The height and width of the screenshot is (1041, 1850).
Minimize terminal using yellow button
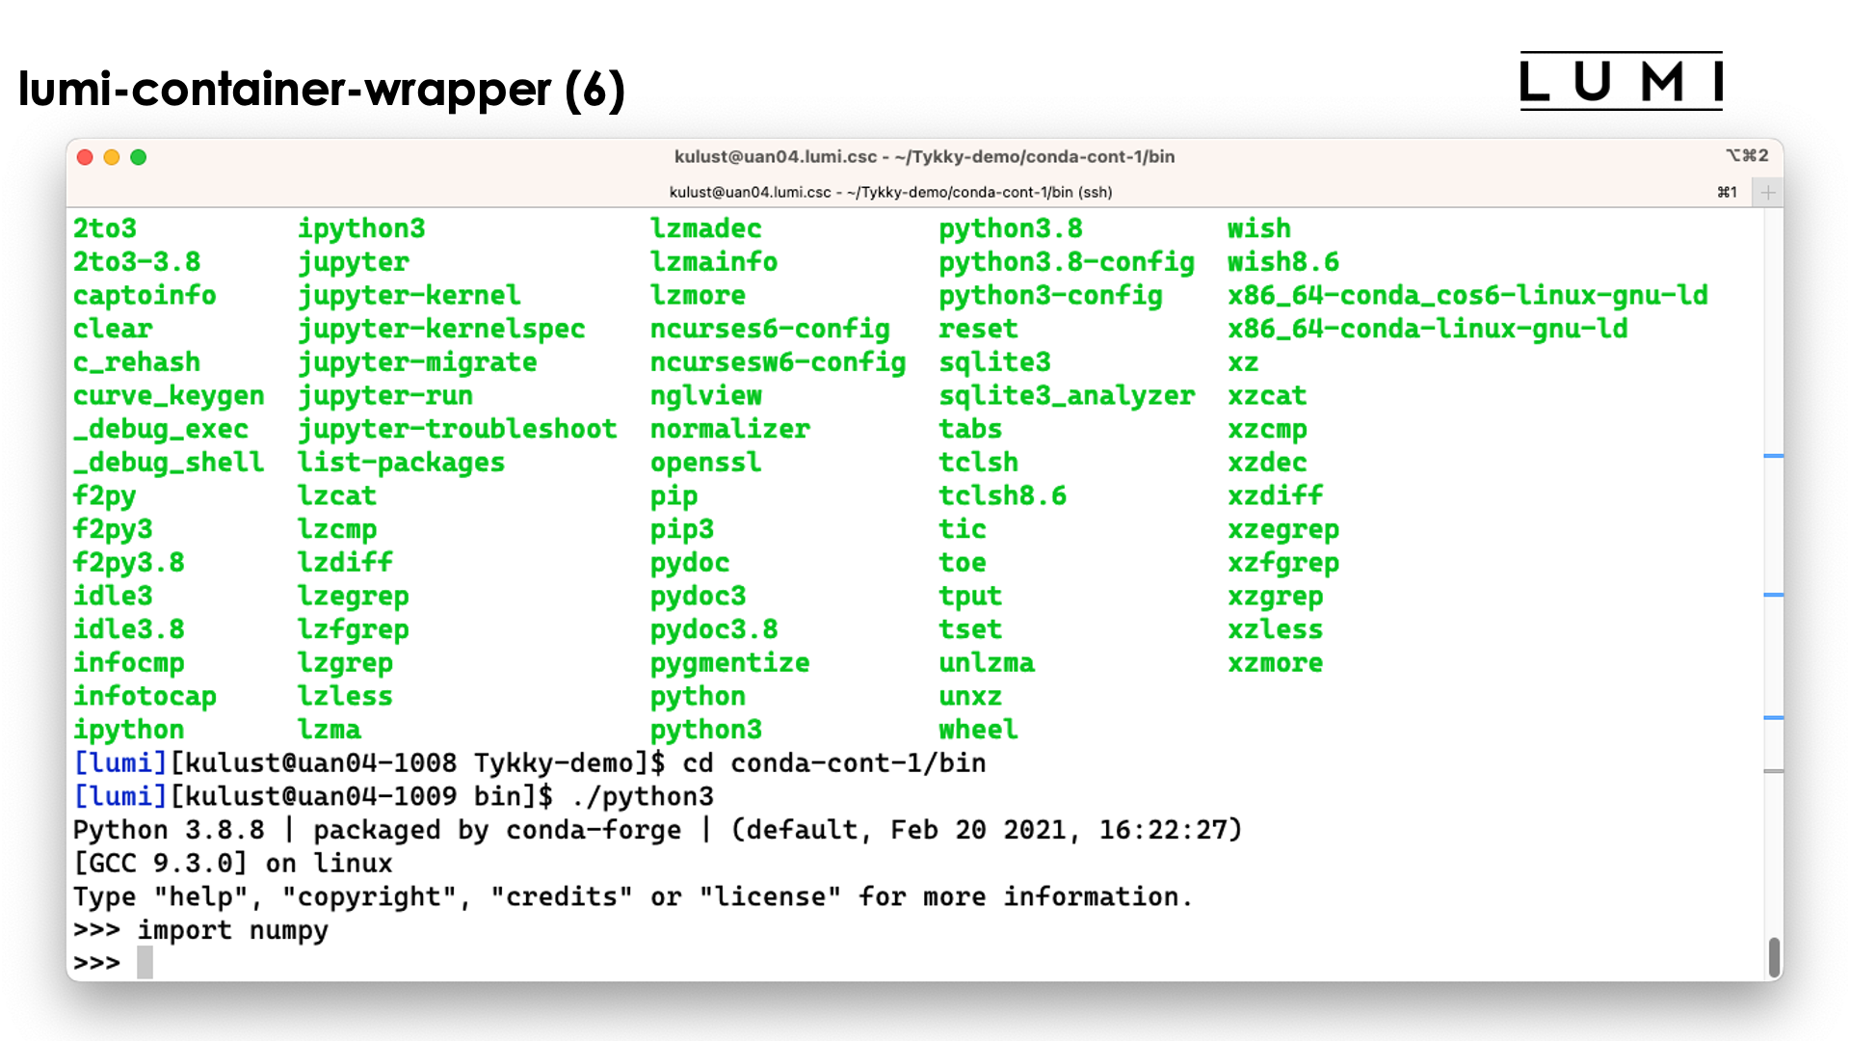coord(112,157)
